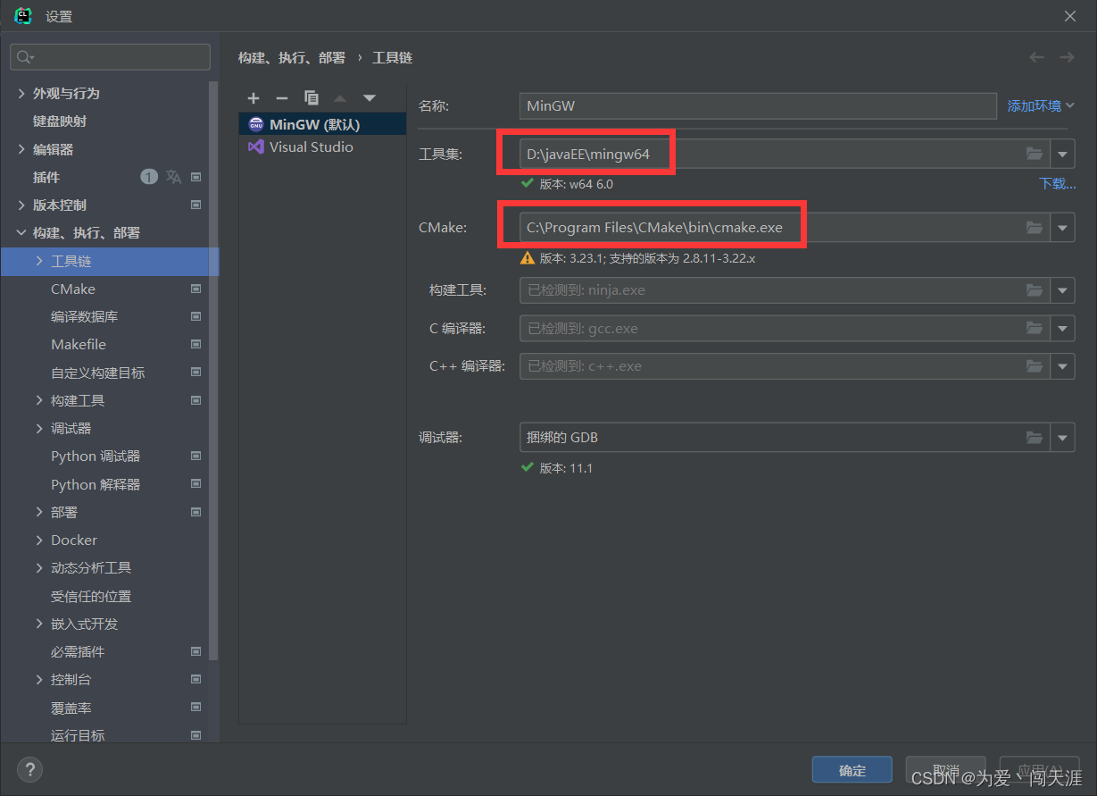The image size is (1097, 796).
Task: Click project-level icon next to CMake
Action: 196,289
